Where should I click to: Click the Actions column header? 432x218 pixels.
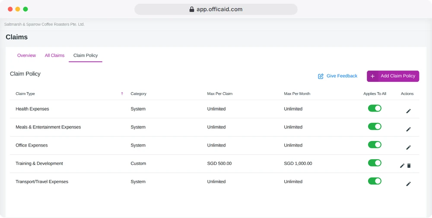[x=407, y=93]
